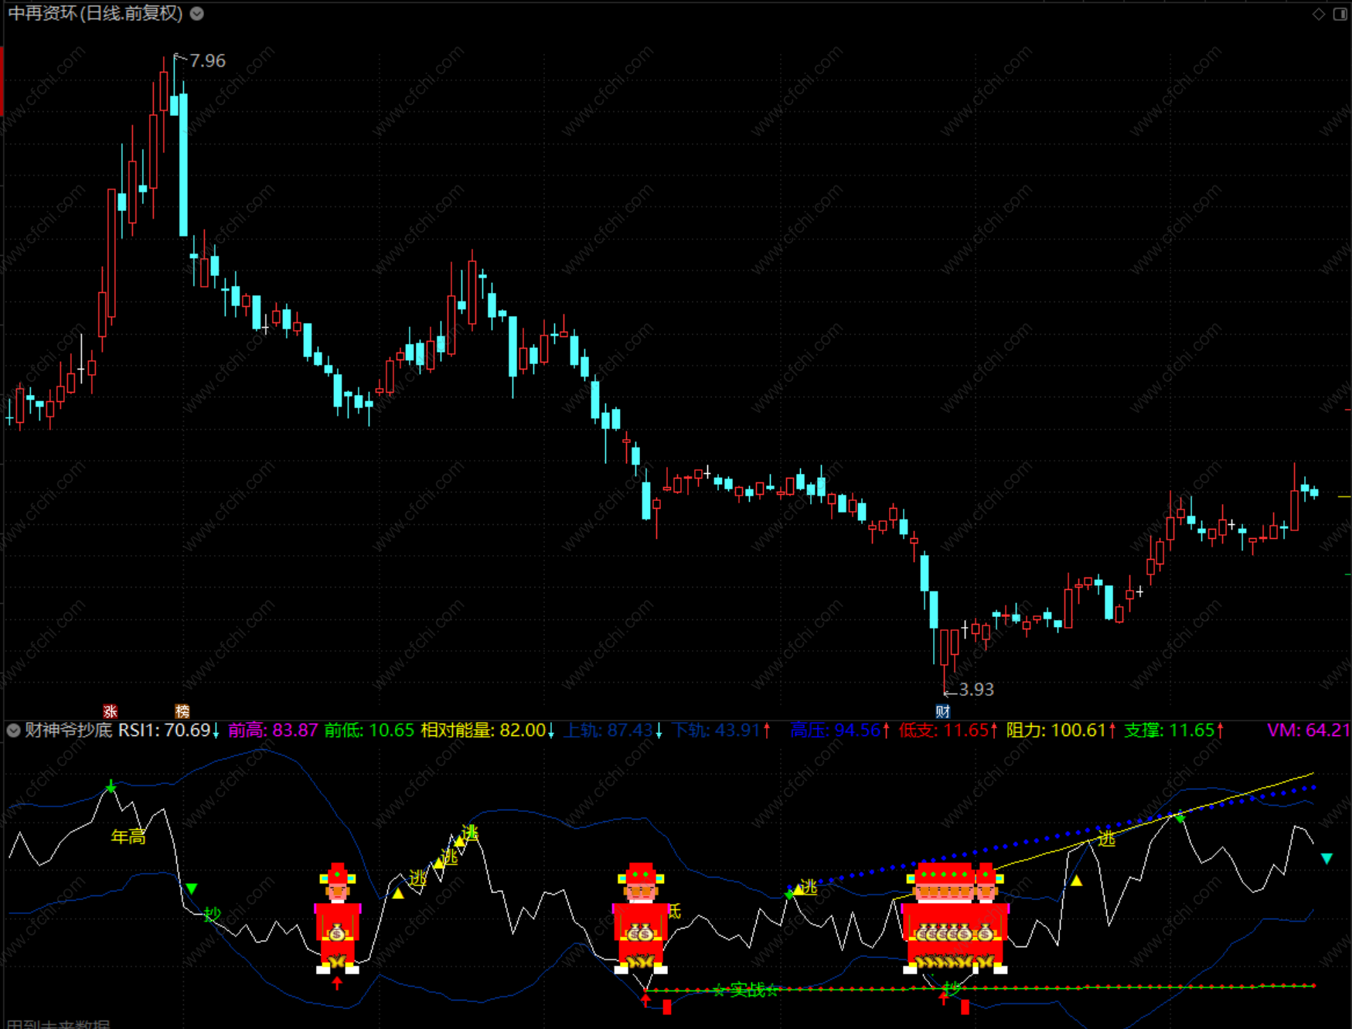
Task: Click the red up arrow under first God of Wealth
Action: [x=337, y=983]
